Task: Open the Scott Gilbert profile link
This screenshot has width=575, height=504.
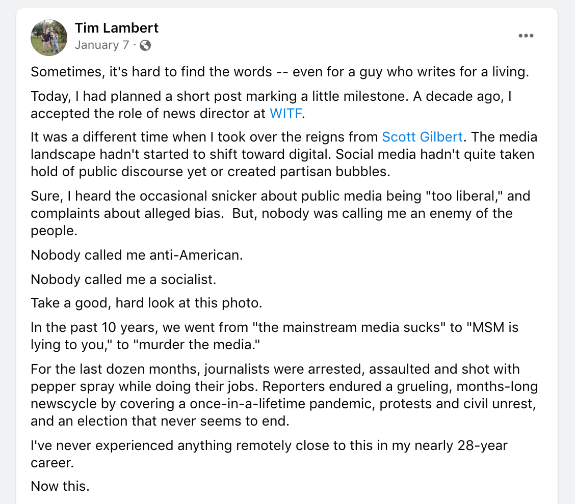Action: pyautogui.click(x=422, y=137)
